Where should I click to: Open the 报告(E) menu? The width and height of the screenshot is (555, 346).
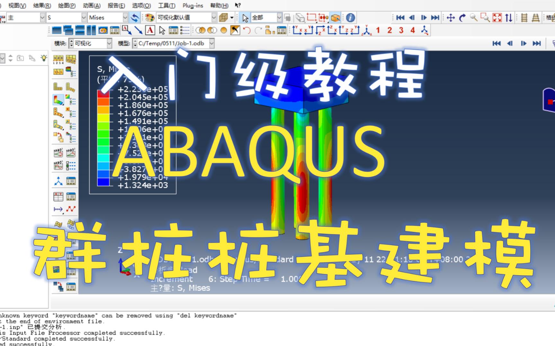[x=116, y=5]
